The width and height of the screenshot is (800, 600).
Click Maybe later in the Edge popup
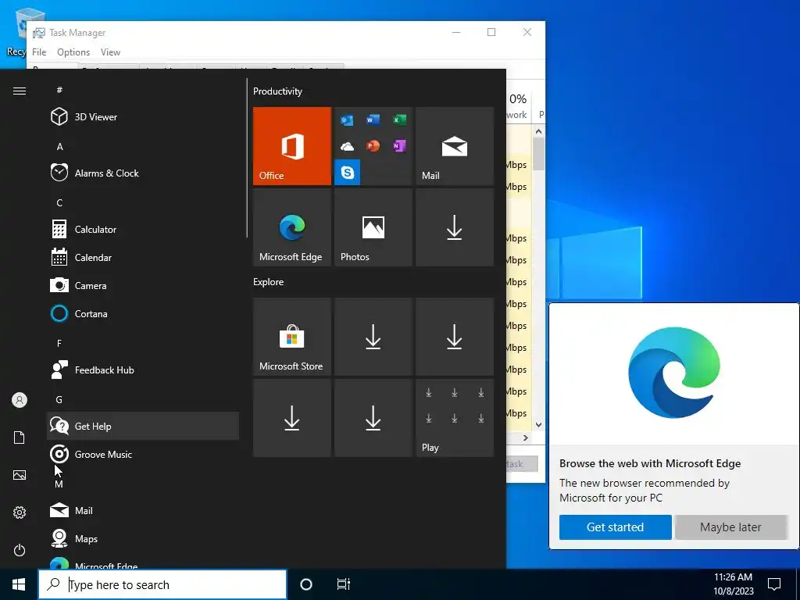pos(730,527)
